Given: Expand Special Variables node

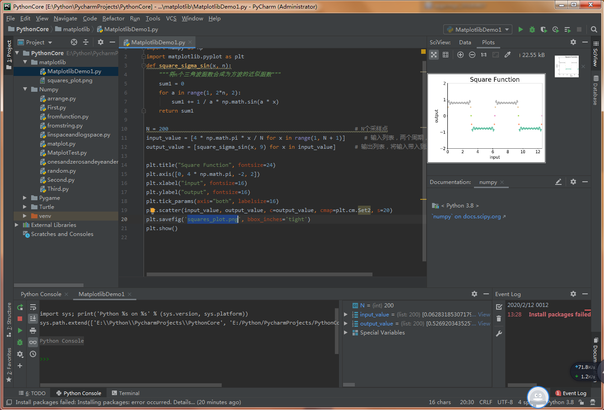Looking at the screenshot, I should (x=346, y=333).
